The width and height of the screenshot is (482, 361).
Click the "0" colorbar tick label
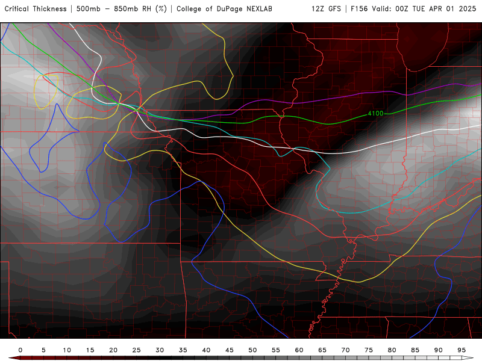point(20,350)
